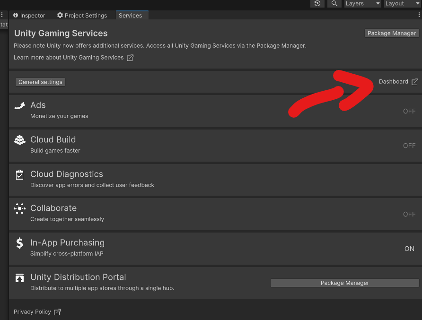Open the Privacy Policy link
Image resolution: width=422 pixels, height=320 pixels.
coord(32,312)
